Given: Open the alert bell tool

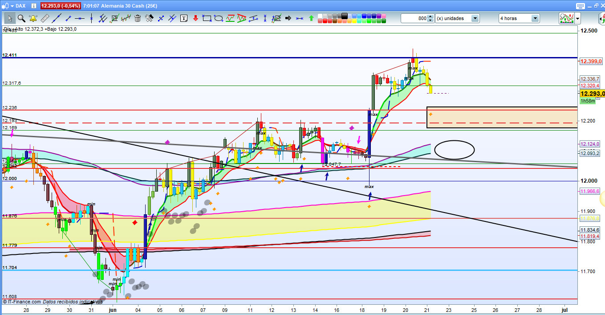Looking at the screenshot, I should coord(33,18).
